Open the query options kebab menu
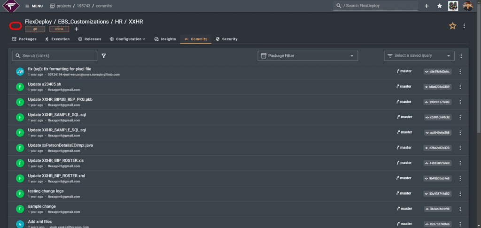This screenshot has width=481, height=228. (461, 56)
